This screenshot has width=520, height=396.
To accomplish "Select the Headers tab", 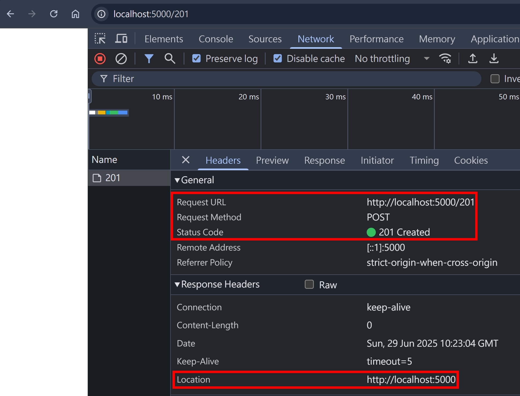I will click(223, 160).
